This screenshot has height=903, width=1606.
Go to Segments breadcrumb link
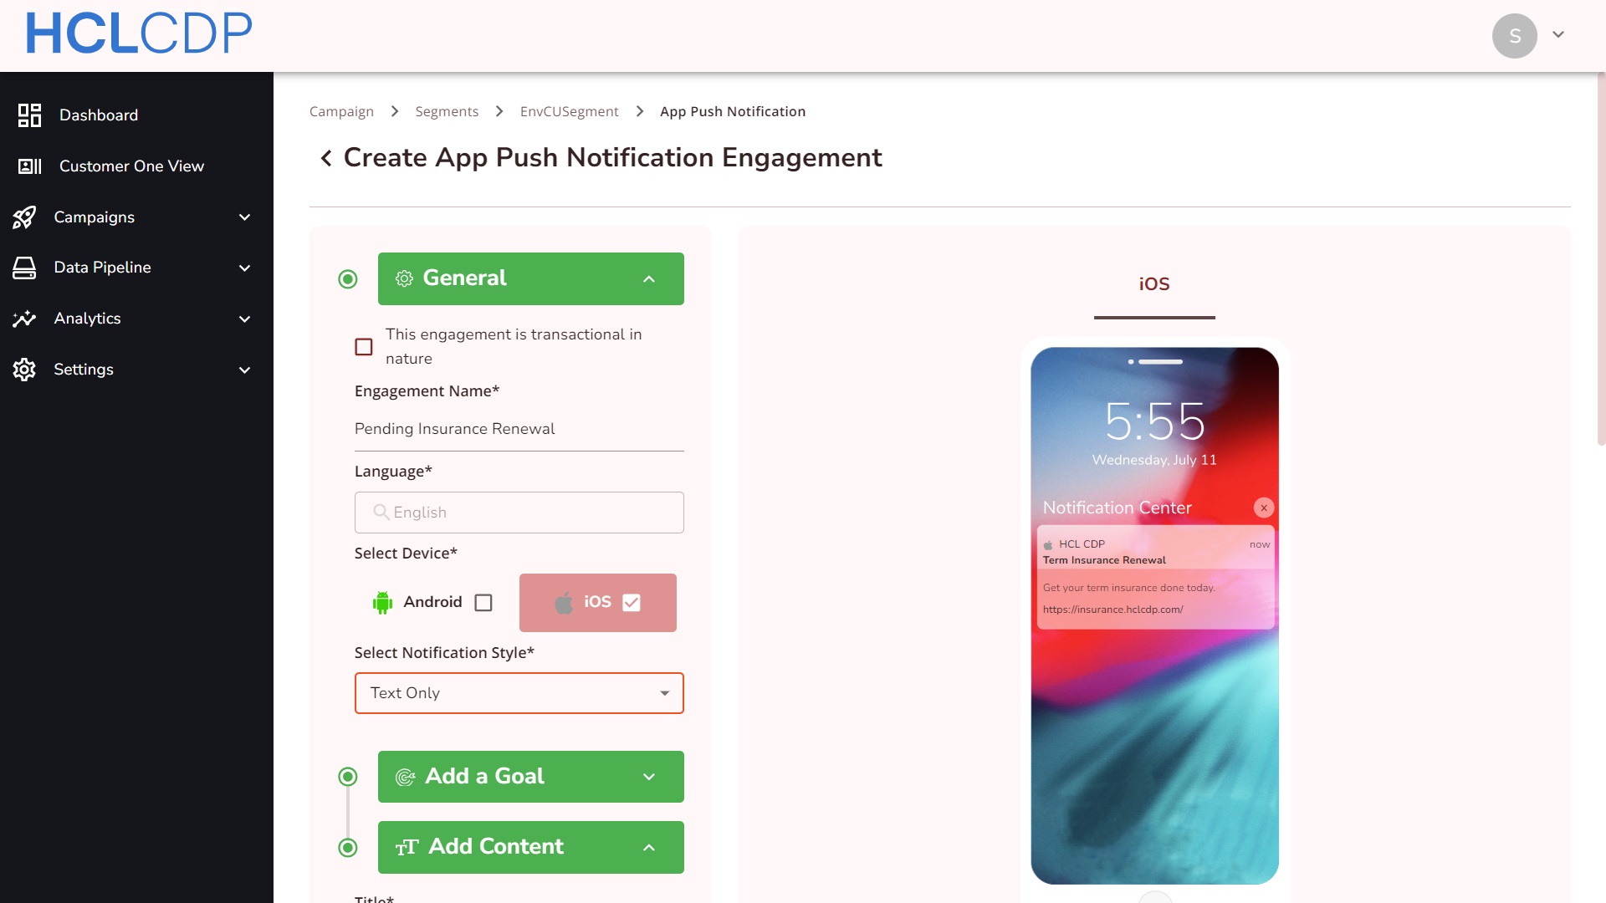point(447,111)
